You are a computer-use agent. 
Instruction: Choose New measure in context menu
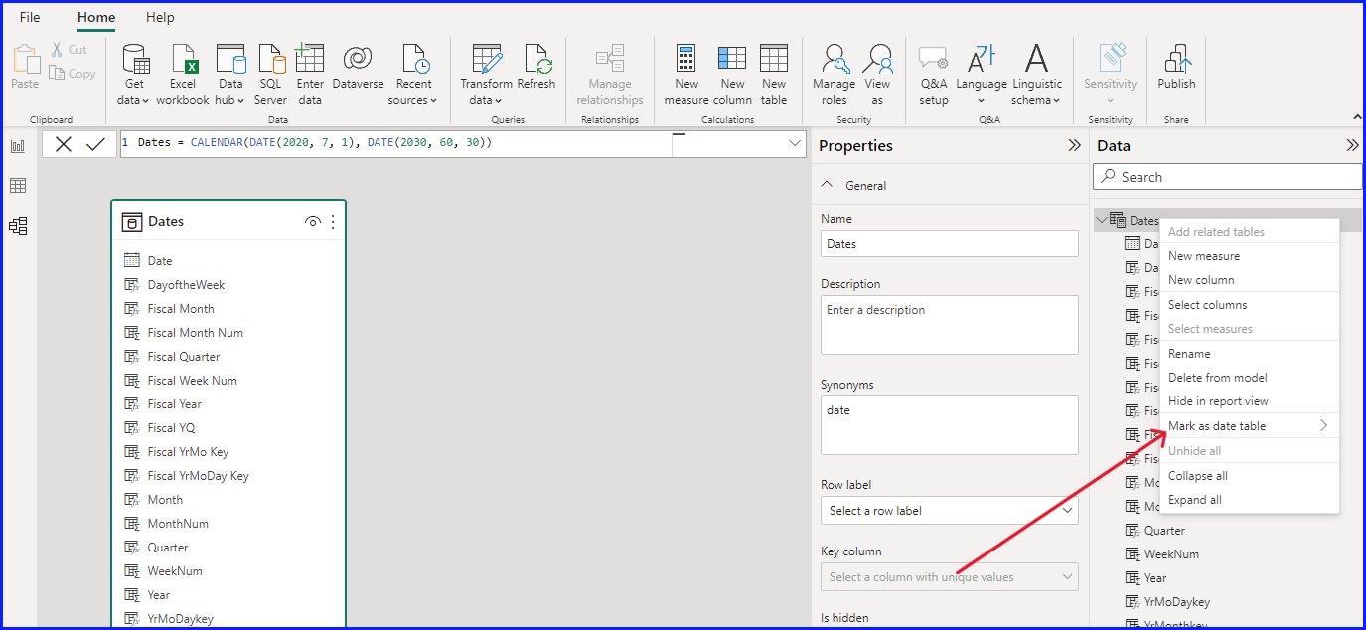point(1249,256)
